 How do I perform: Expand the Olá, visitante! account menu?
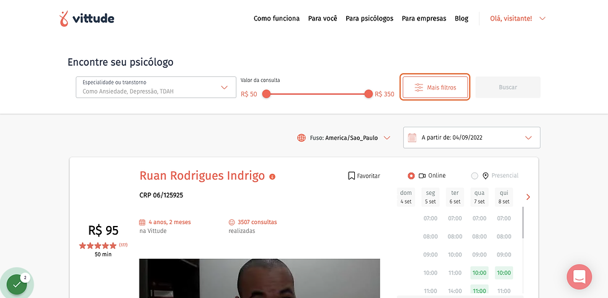(517, 18)
